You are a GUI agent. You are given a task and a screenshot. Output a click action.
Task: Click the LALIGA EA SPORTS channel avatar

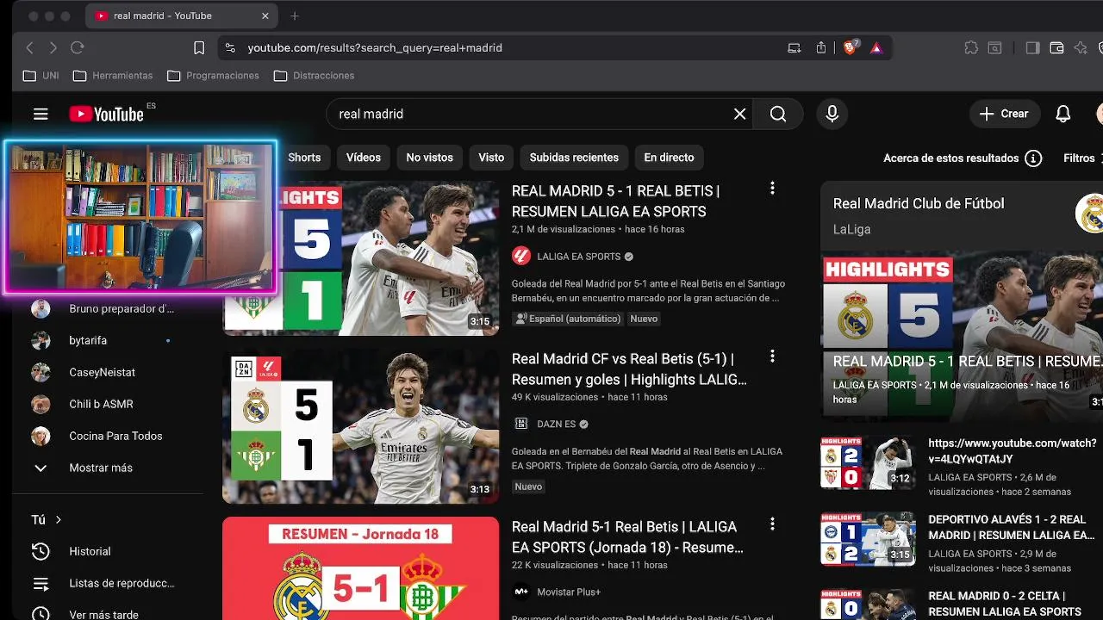(521, 256)
